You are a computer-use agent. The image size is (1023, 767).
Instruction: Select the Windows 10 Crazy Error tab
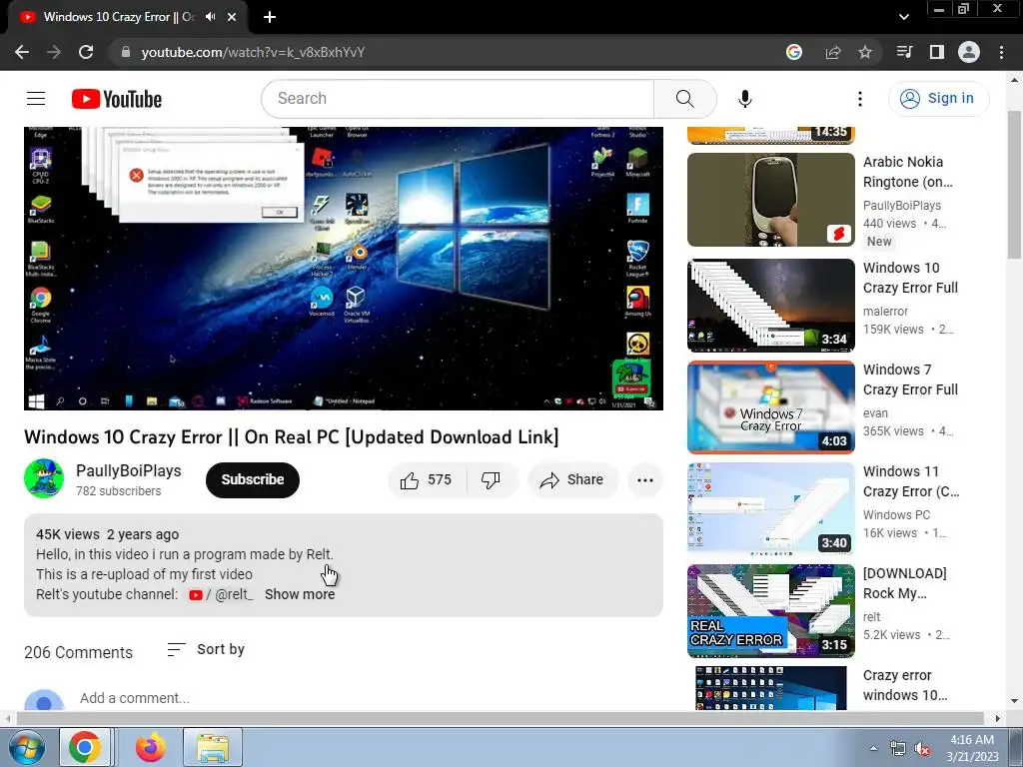click(120, 17)
